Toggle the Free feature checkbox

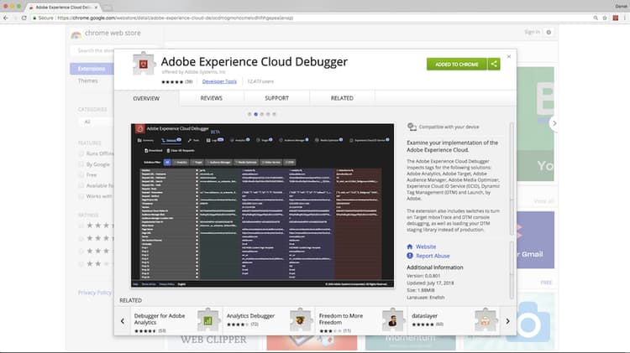81,175
